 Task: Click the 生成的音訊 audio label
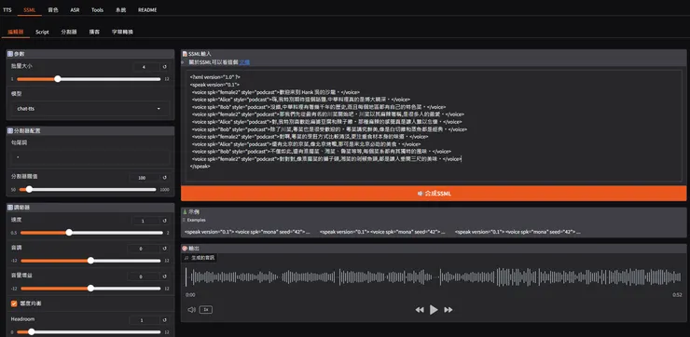tap(200, 258)
